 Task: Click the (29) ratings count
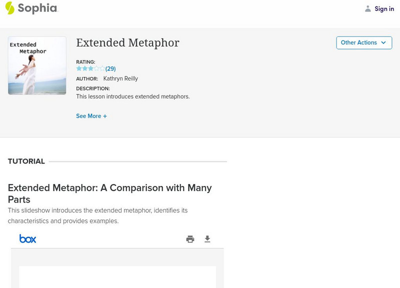tap(110, 69)
